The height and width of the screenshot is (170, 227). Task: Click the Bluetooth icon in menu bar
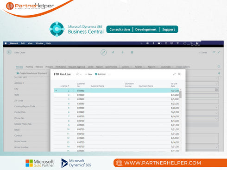click(153, 43)
